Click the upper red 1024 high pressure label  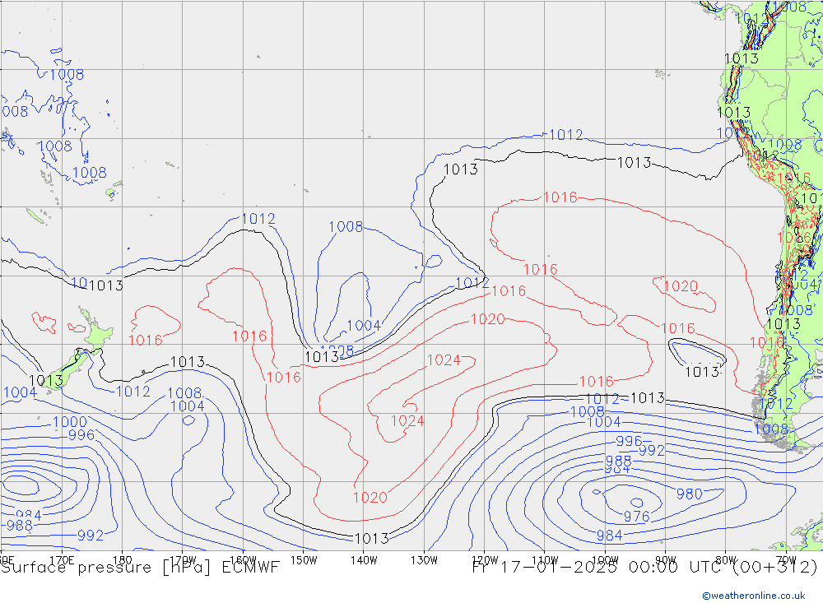(444, 360)
